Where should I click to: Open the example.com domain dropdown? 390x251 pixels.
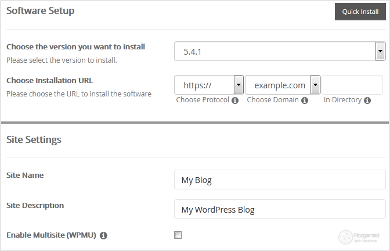click(315, 85)
